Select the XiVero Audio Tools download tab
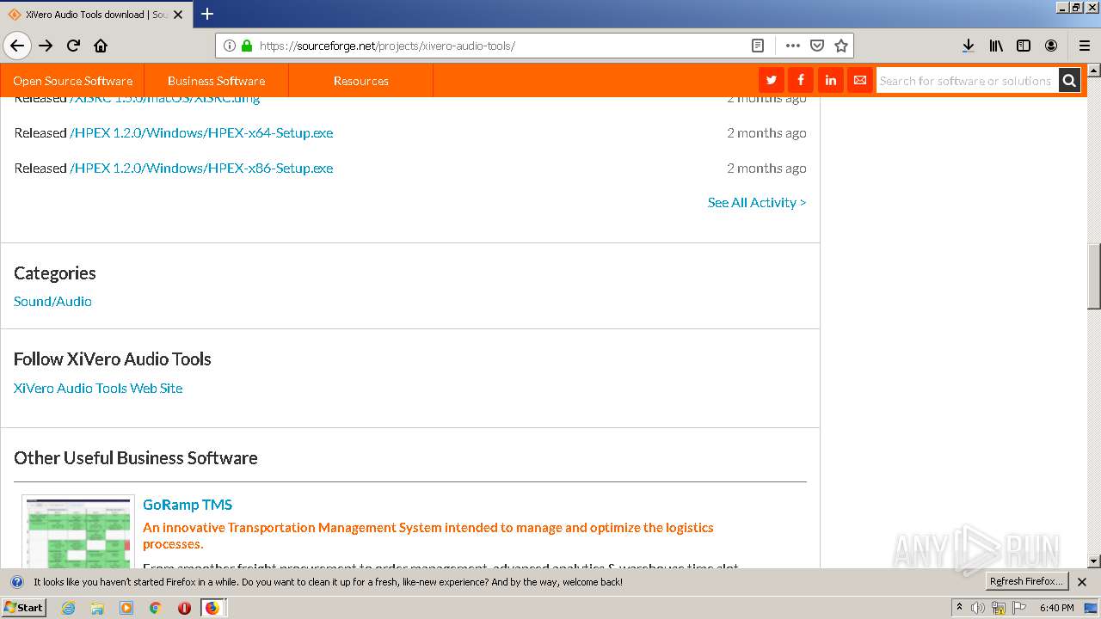This screenshot has width=1101, height=619. point(95,15)
